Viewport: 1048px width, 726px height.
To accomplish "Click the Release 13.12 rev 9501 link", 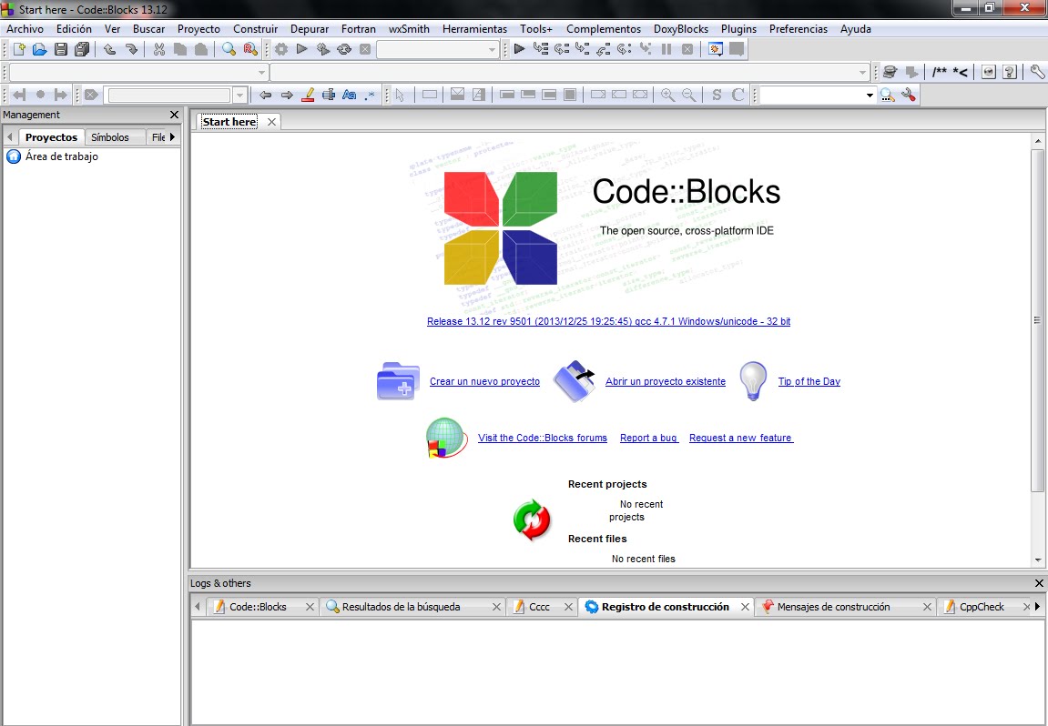I will 608,321.
